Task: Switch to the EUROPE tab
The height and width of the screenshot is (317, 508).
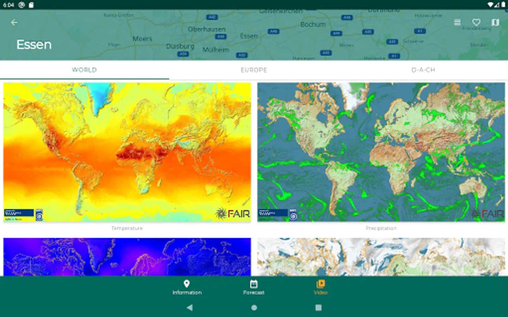Action: (254, 70)
